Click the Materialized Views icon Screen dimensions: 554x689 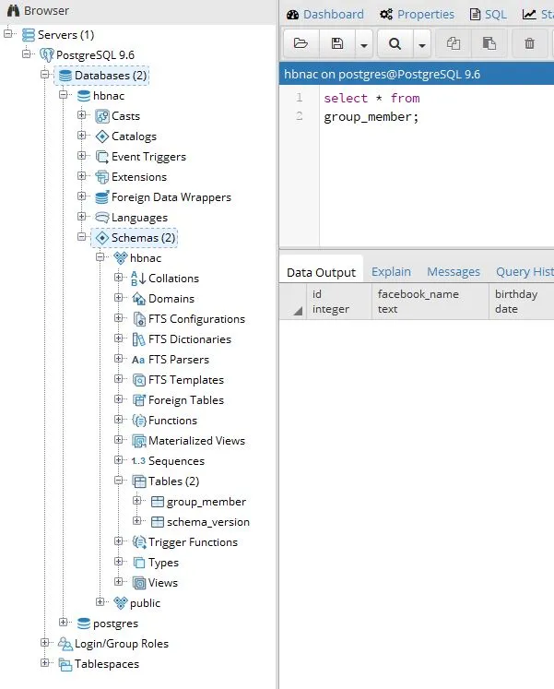(x=138, y=441)
